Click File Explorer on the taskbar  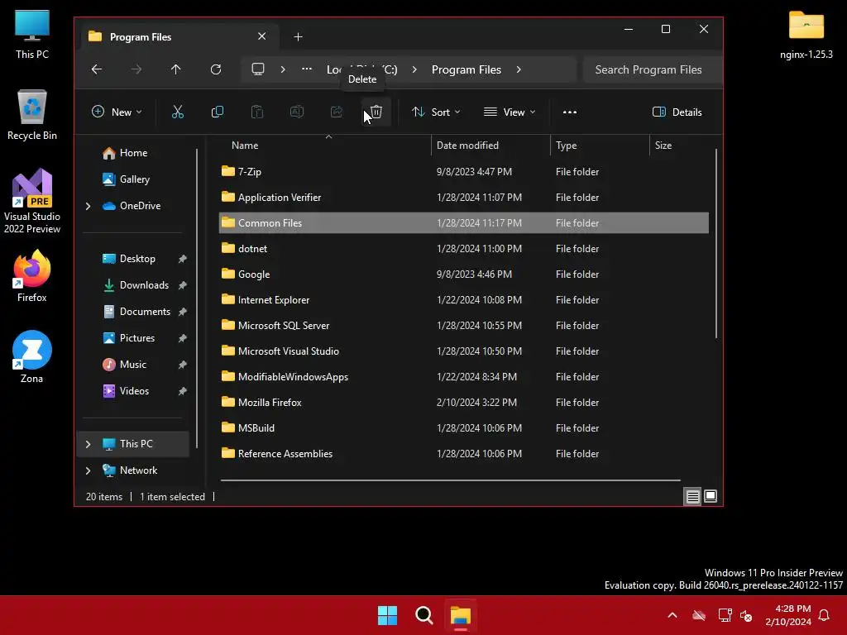(x=461, y=615)
